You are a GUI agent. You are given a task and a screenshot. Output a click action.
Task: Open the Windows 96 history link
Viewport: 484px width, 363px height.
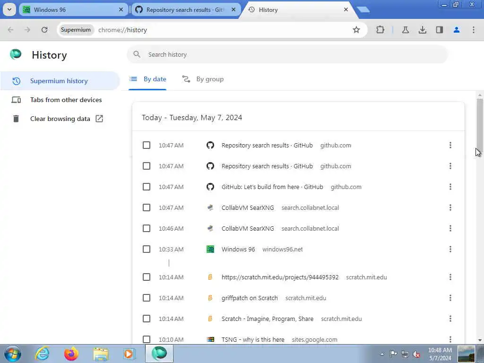[238, 249]
